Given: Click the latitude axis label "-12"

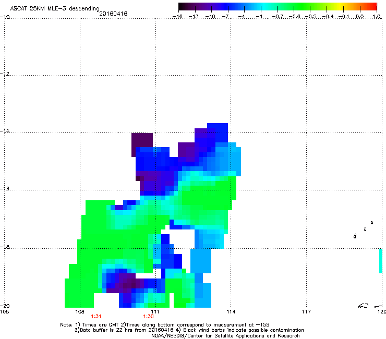Looking at the screenshot, I should (x=5, y=74).
